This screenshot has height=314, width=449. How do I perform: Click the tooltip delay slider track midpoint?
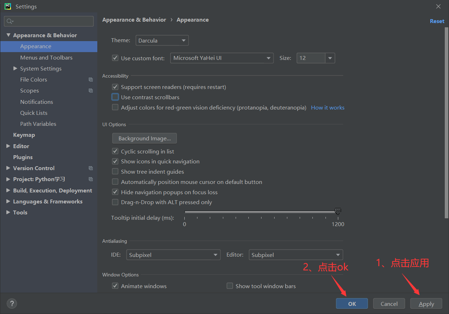click(261, 212)
